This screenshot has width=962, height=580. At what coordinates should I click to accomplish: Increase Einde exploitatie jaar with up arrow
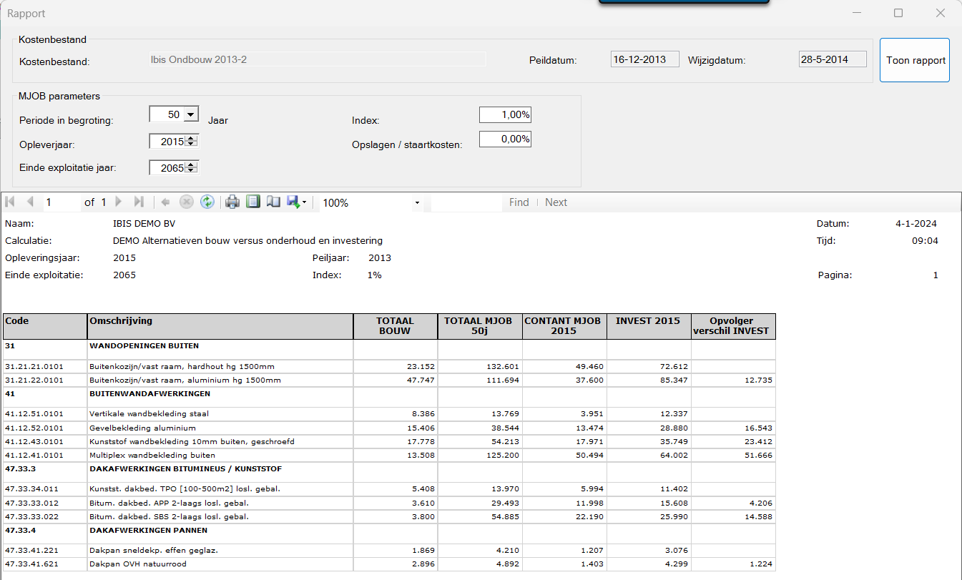point(191,165)
